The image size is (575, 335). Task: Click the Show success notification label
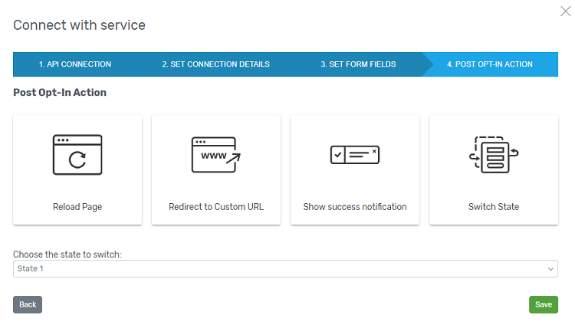click(x=355, y=207)
